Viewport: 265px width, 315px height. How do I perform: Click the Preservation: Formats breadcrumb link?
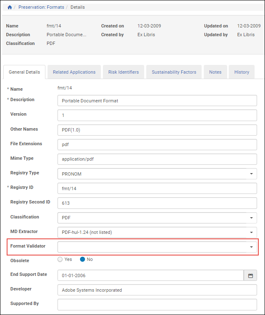point(41,7)
